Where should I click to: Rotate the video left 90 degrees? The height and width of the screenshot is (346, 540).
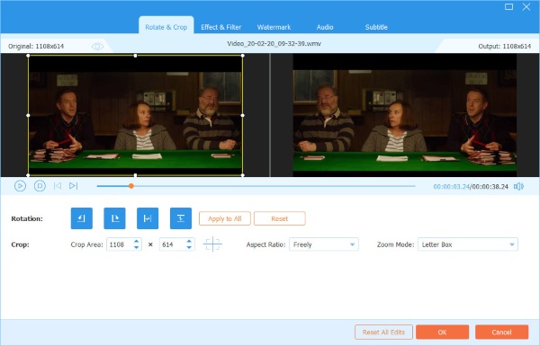82,218
